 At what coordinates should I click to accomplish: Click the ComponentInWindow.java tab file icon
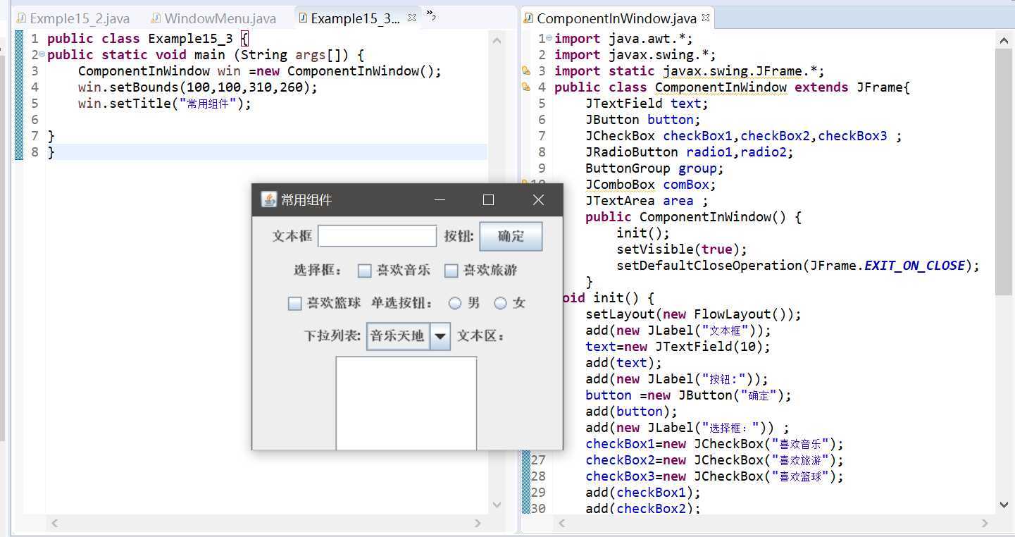tap(529, 18)
